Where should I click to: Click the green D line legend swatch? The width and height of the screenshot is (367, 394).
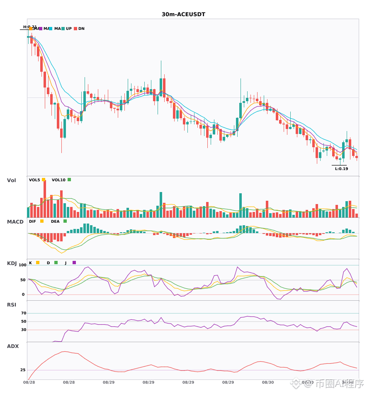56,263
